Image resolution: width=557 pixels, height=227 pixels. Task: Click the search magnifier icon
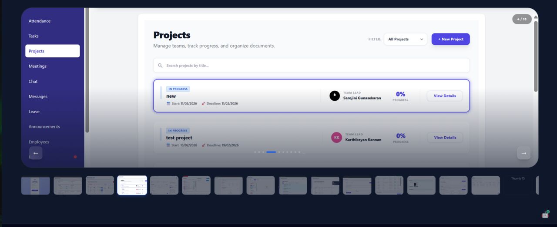160,66
